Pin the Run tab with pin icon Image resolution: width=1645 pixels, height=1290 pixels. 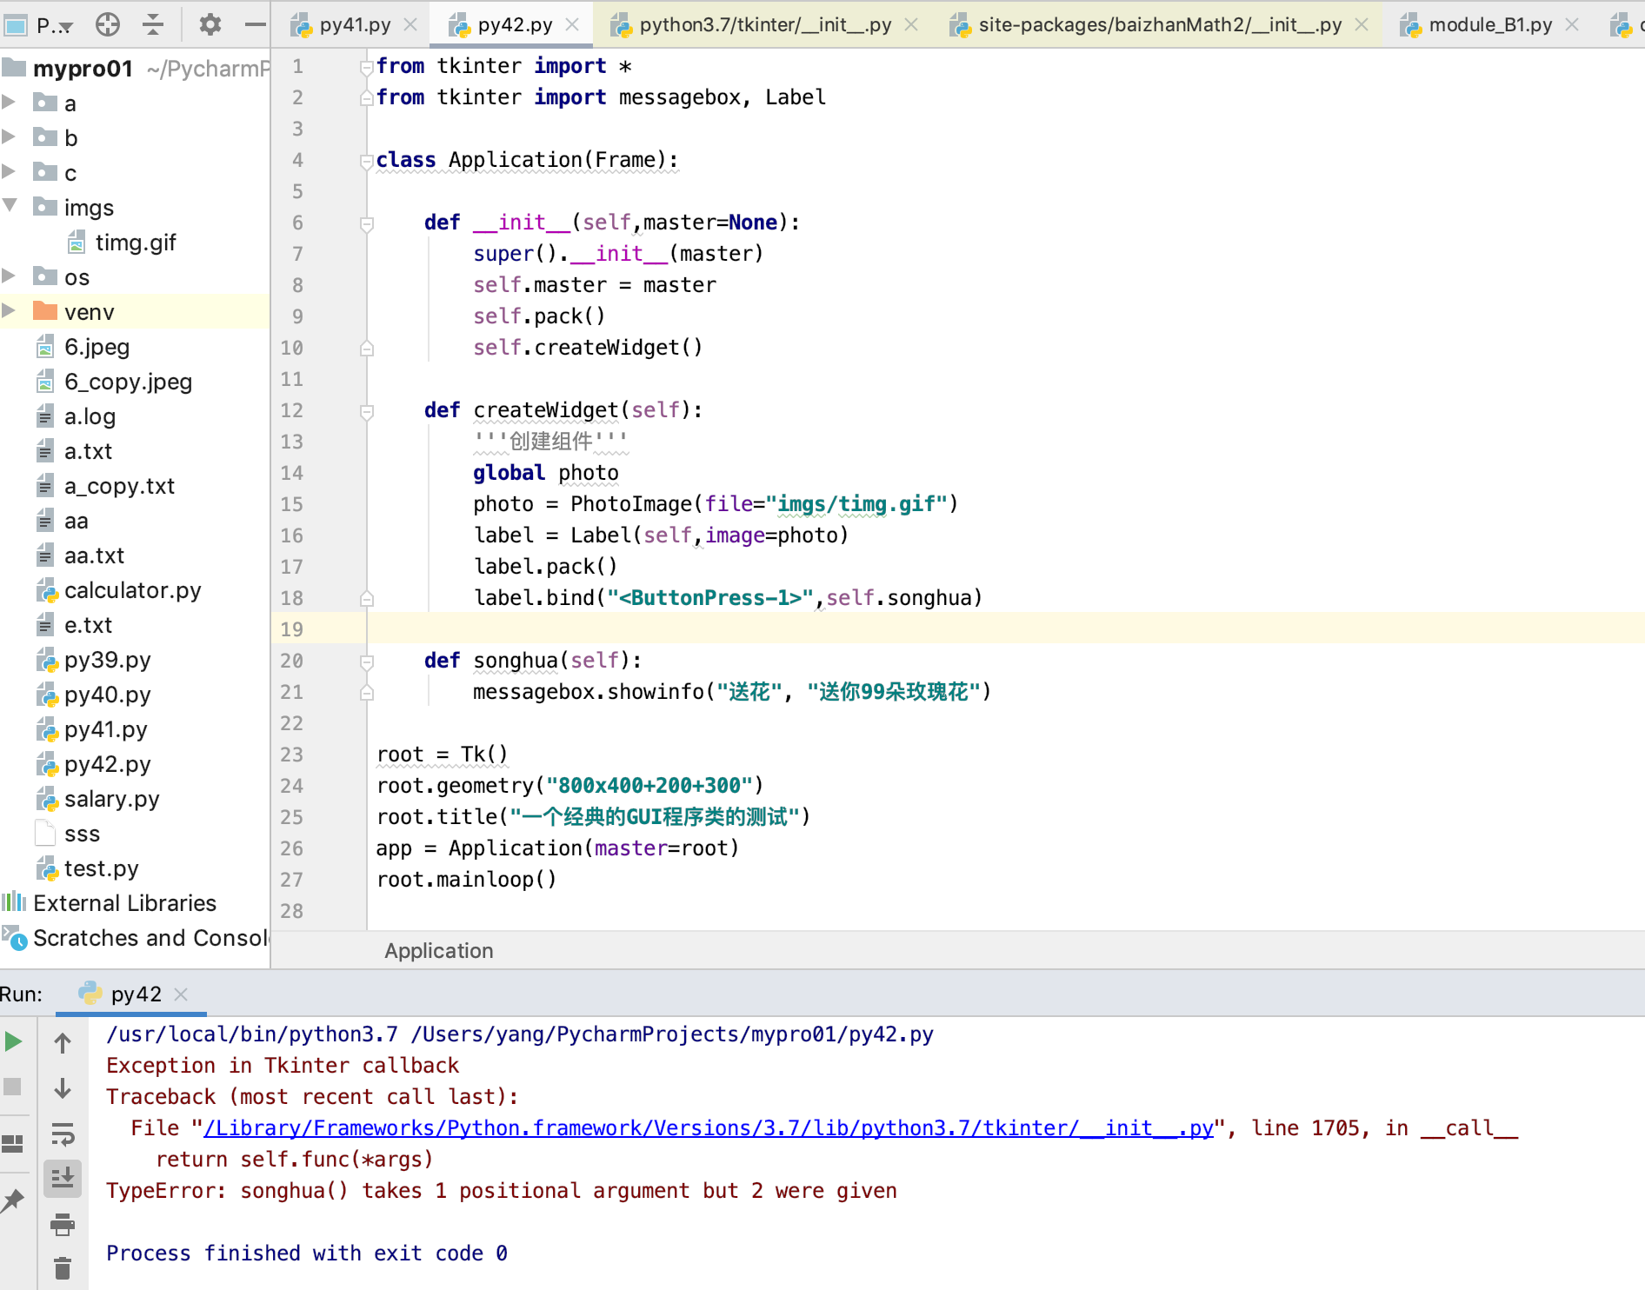coord(12,1201)
